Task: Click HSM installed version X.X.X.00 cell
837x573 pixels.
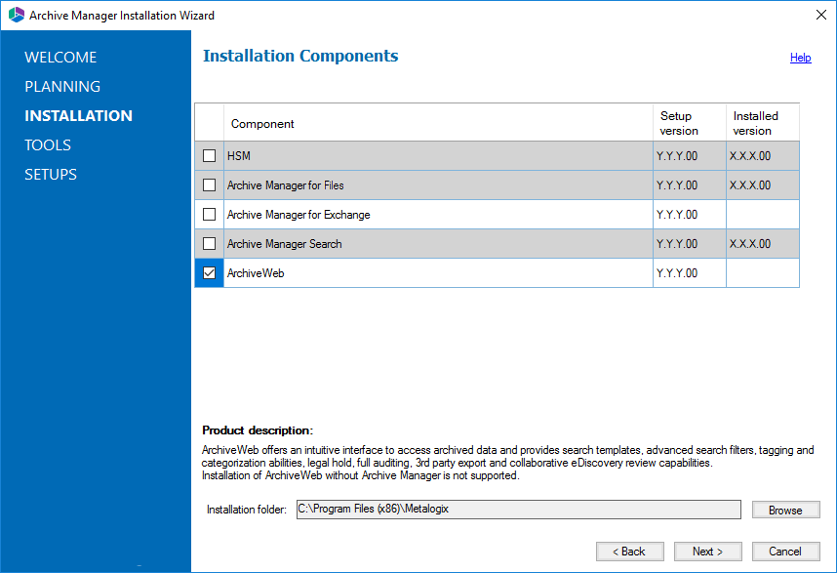Action: pyautogui.click(x=763, y=156)
